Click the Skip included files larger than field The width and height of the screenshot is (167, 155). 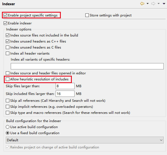[x=65, y=94]
